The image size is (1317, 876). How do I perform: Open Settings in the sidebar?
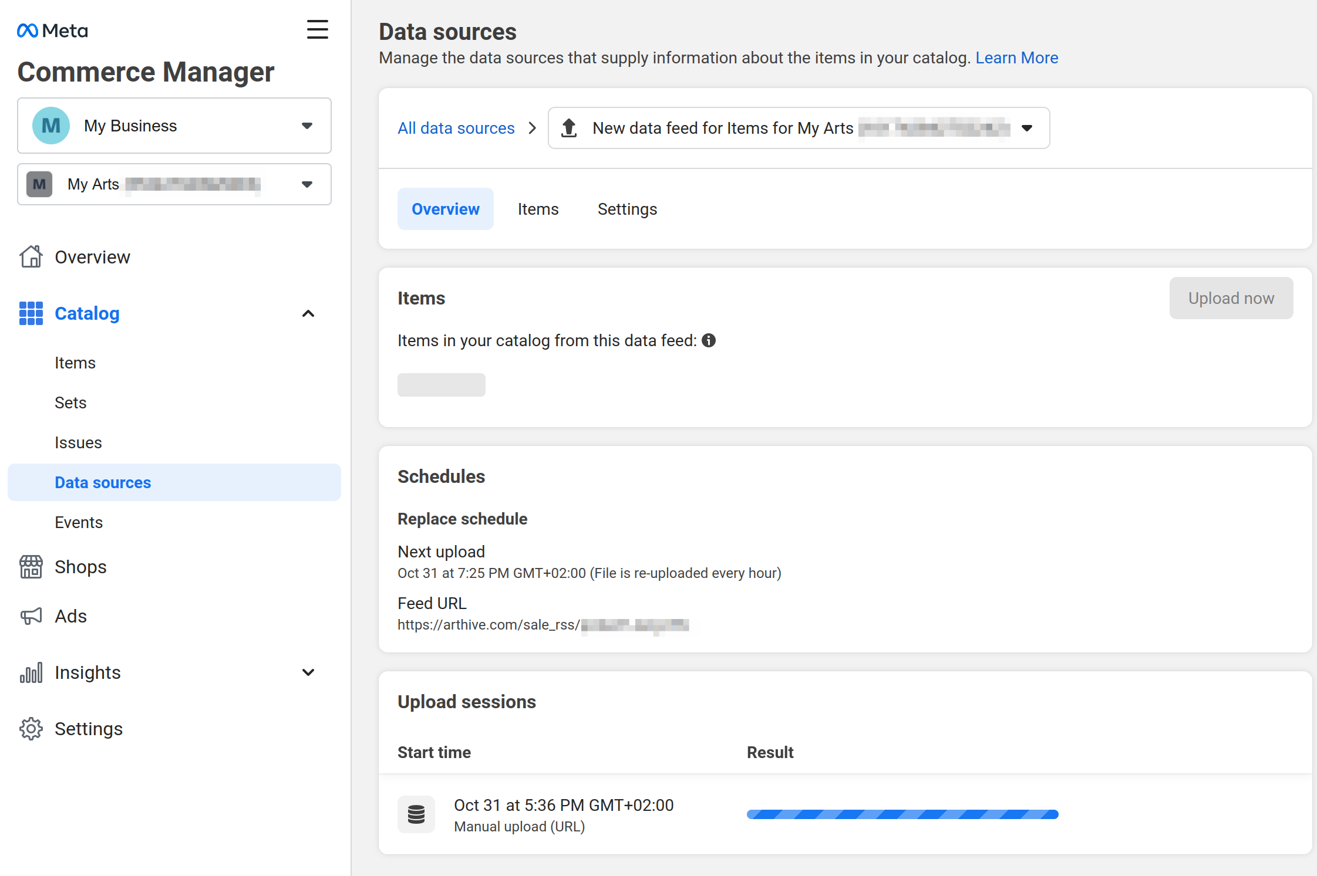click(89, 729)
